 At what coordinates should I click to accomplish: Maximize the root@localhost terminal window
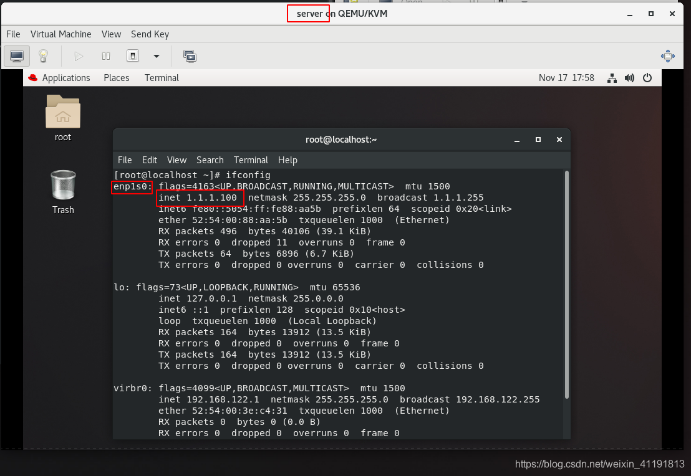coord(538,140)
